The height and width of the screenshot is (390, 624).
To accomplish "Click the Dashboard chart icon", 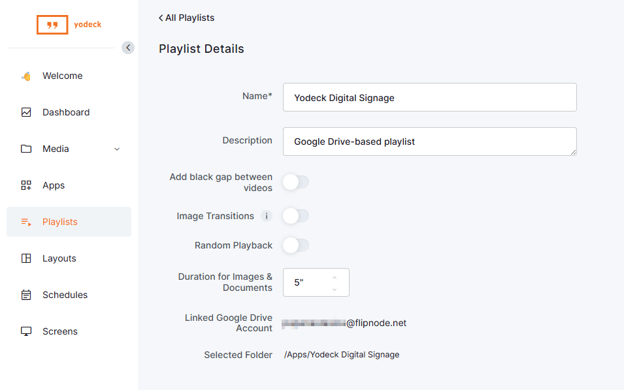I will click(26, 112).
